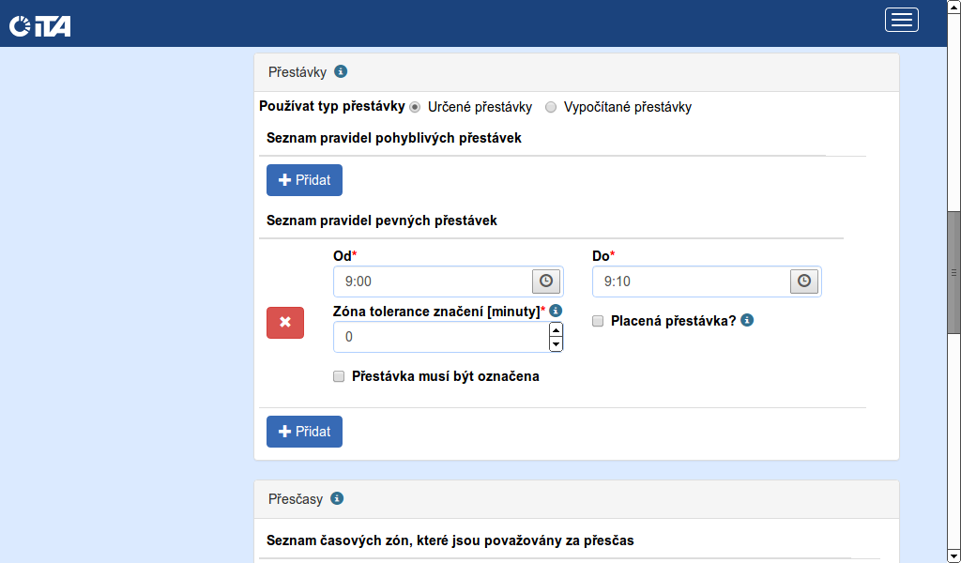Click into the Do time input
The height and width of the screenshot is (563, 961).
click(x=691, y=281)
